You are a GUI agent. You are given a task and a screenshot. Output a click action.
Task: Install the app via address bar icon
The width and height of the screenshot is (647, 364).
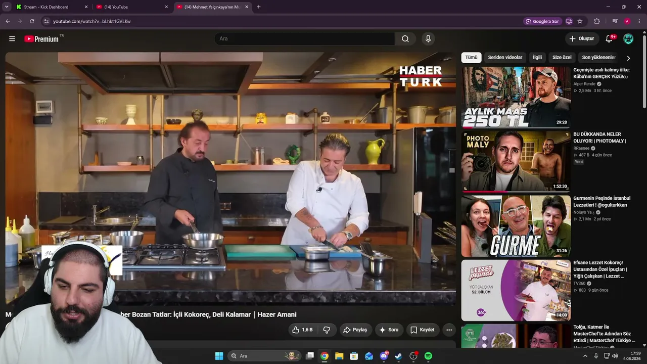pos(569,21)
